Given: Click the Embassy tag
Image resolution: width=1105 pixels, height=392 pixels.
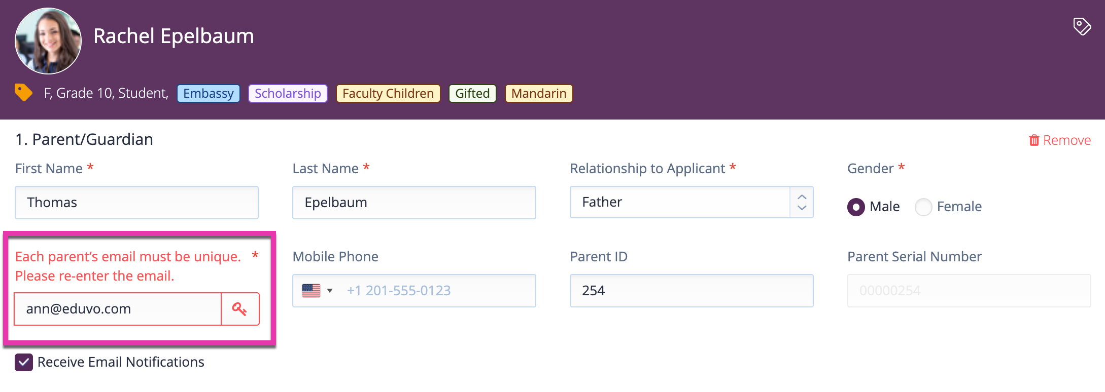Looking at the screenshot, I should click(x=209, y=93).
